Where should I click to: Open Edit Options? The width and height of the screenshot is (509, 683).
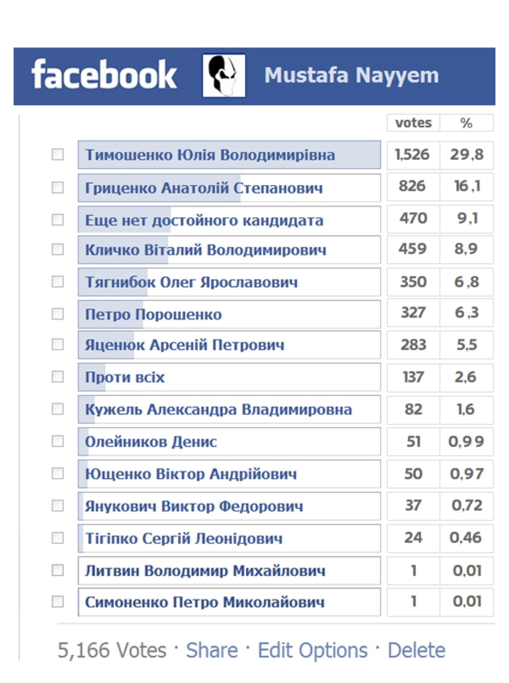(312, 650)
